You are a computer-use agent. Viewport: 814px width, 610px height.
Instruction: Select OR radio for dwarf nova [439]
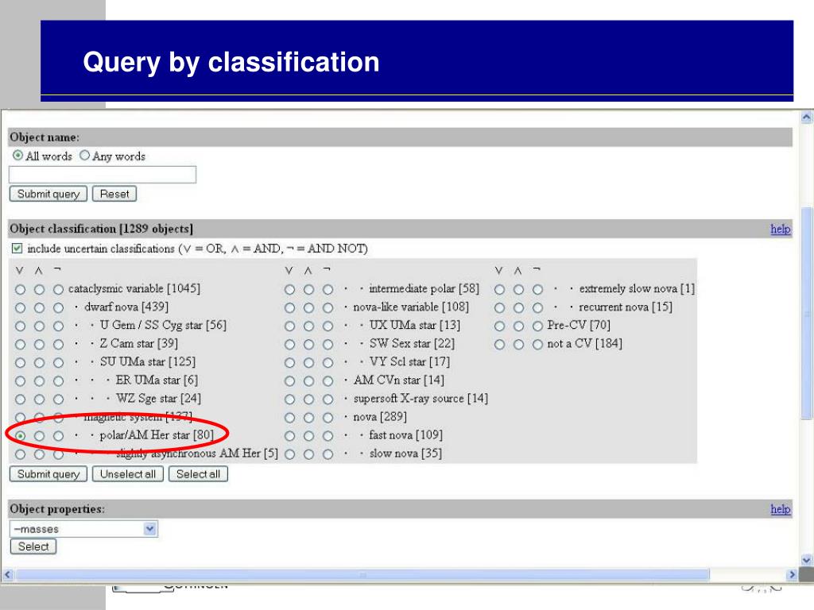(x=20, y=307)
